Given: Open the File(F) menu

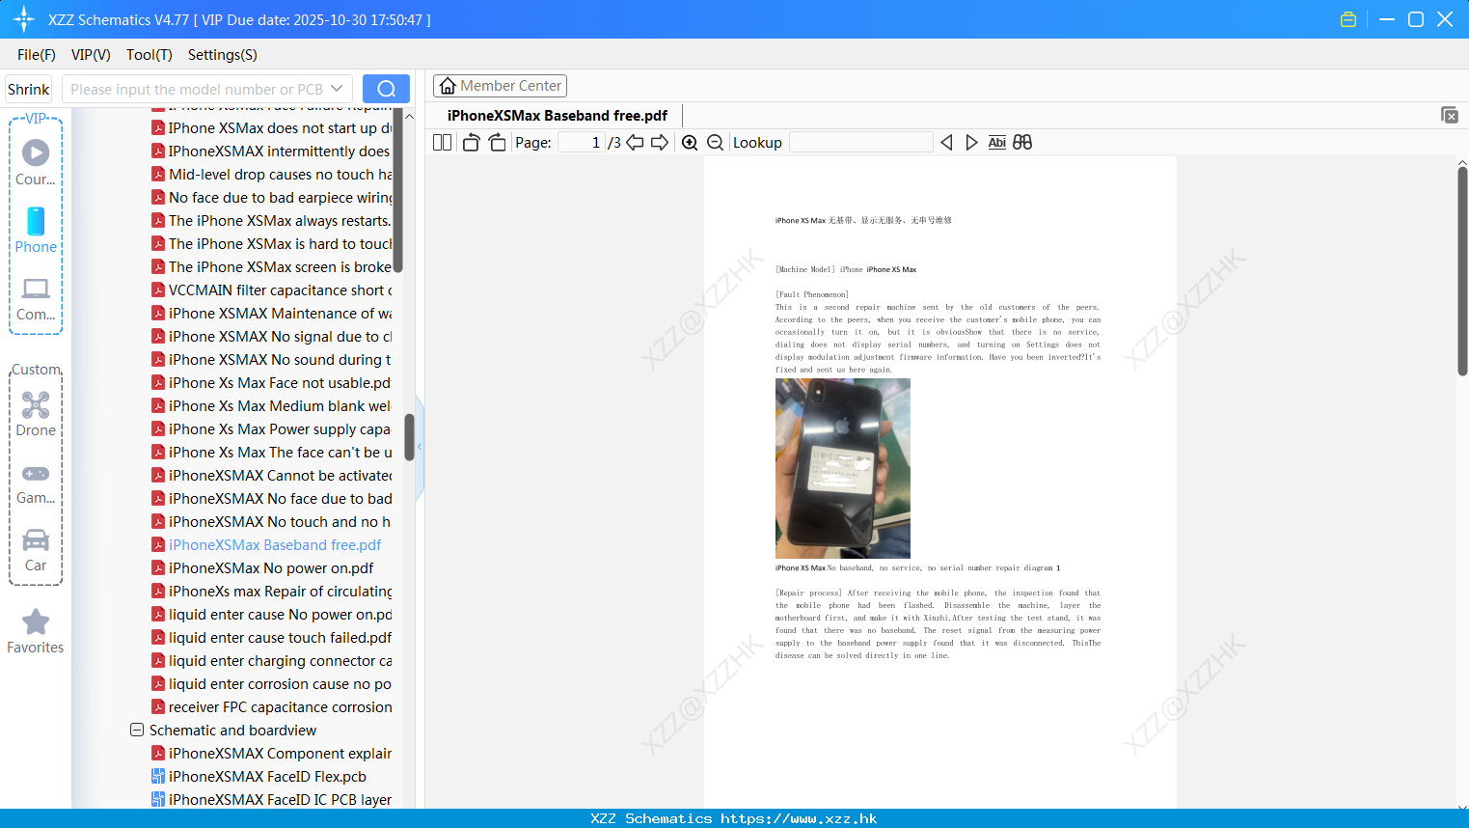Looking at the screenshot, I should pos(37,55).
